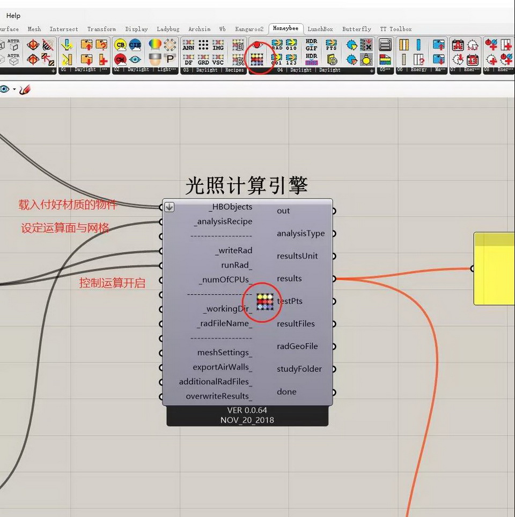The height and width of the screenshot is (517, 515).
Task: Open the LunchBox tab
Action: coord(320,29)
